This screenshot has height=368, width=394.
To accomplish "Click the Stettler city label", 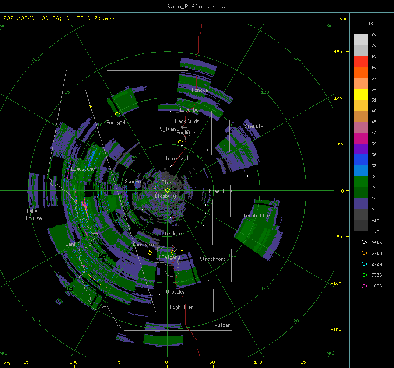I will (255, 126).
